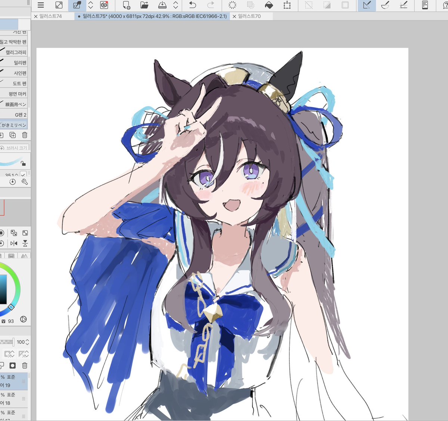
Task: Click the invert selection icon
Action: point(327,5)
